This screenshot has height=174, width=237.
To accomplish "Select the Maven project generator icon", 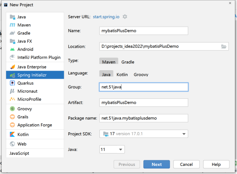I will click(12, 25).
